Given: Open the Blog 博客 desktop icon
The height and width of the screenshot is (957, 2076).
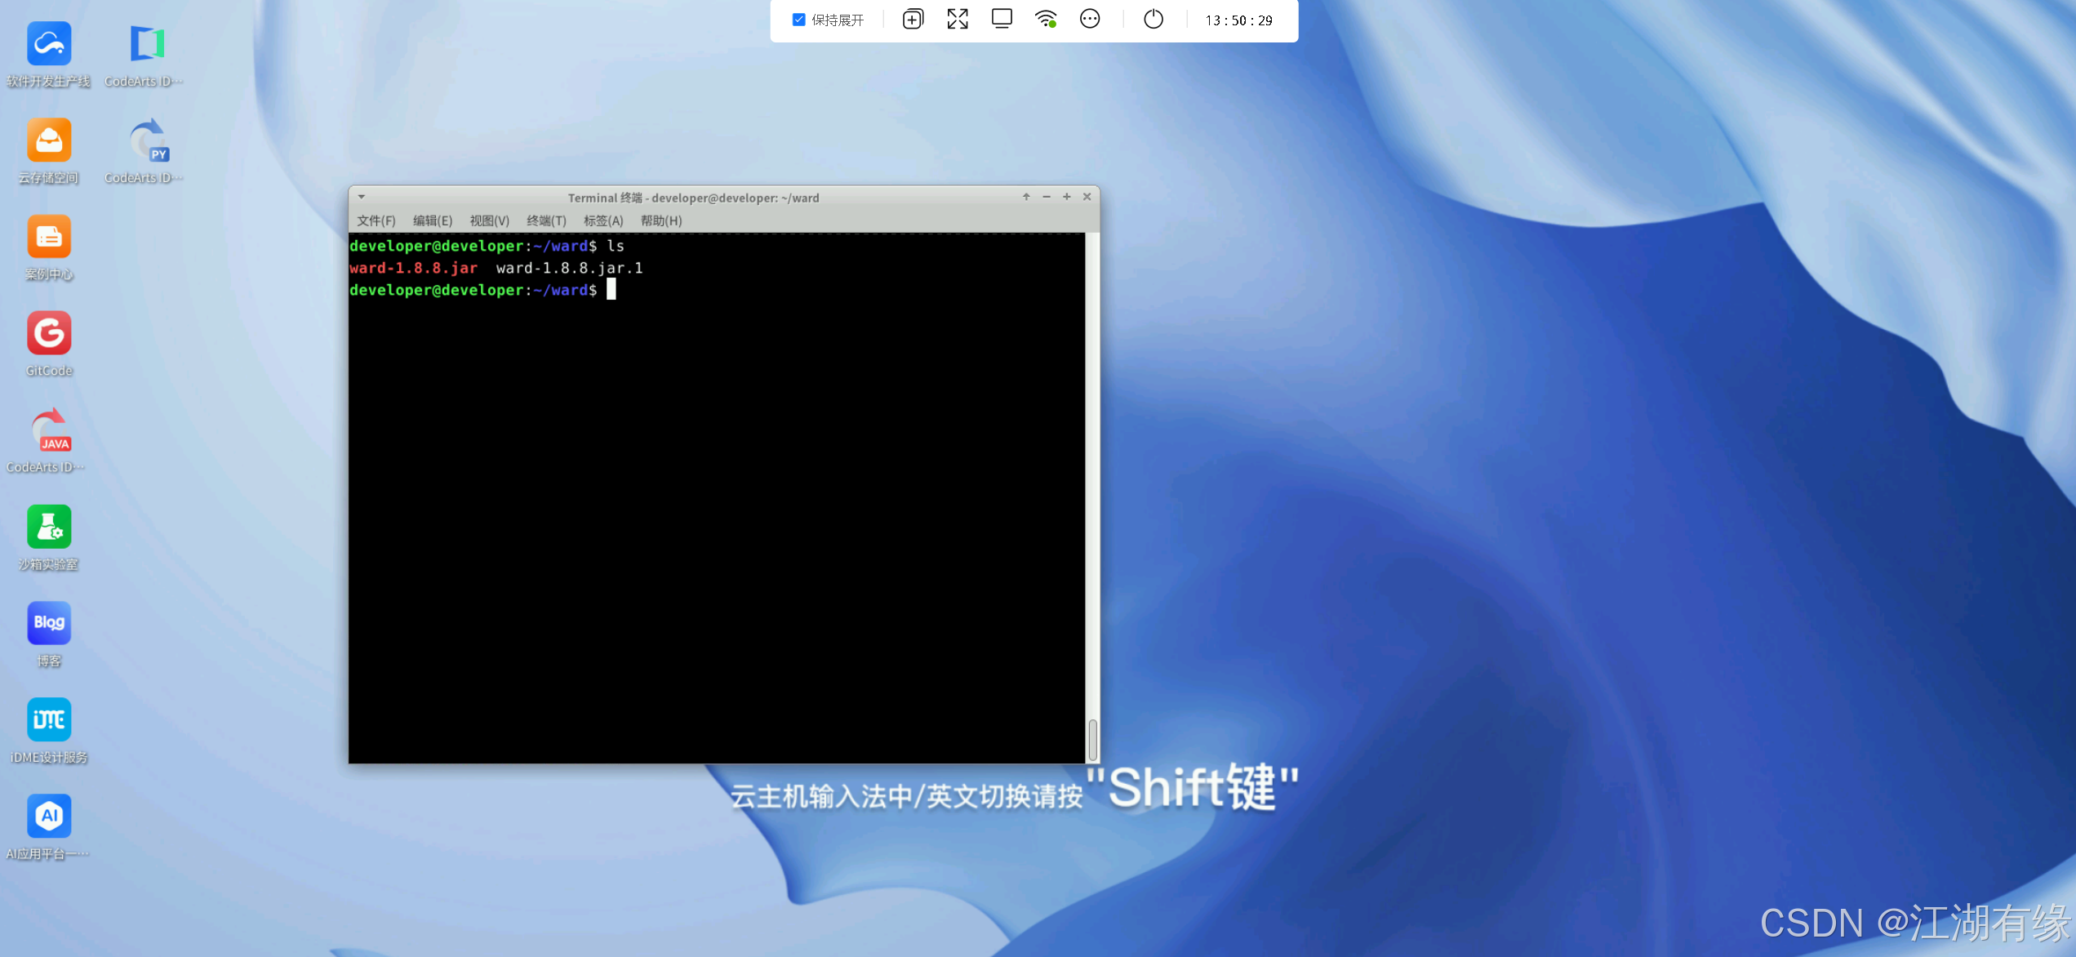Looking at the screenshot, I should point(49,623).
